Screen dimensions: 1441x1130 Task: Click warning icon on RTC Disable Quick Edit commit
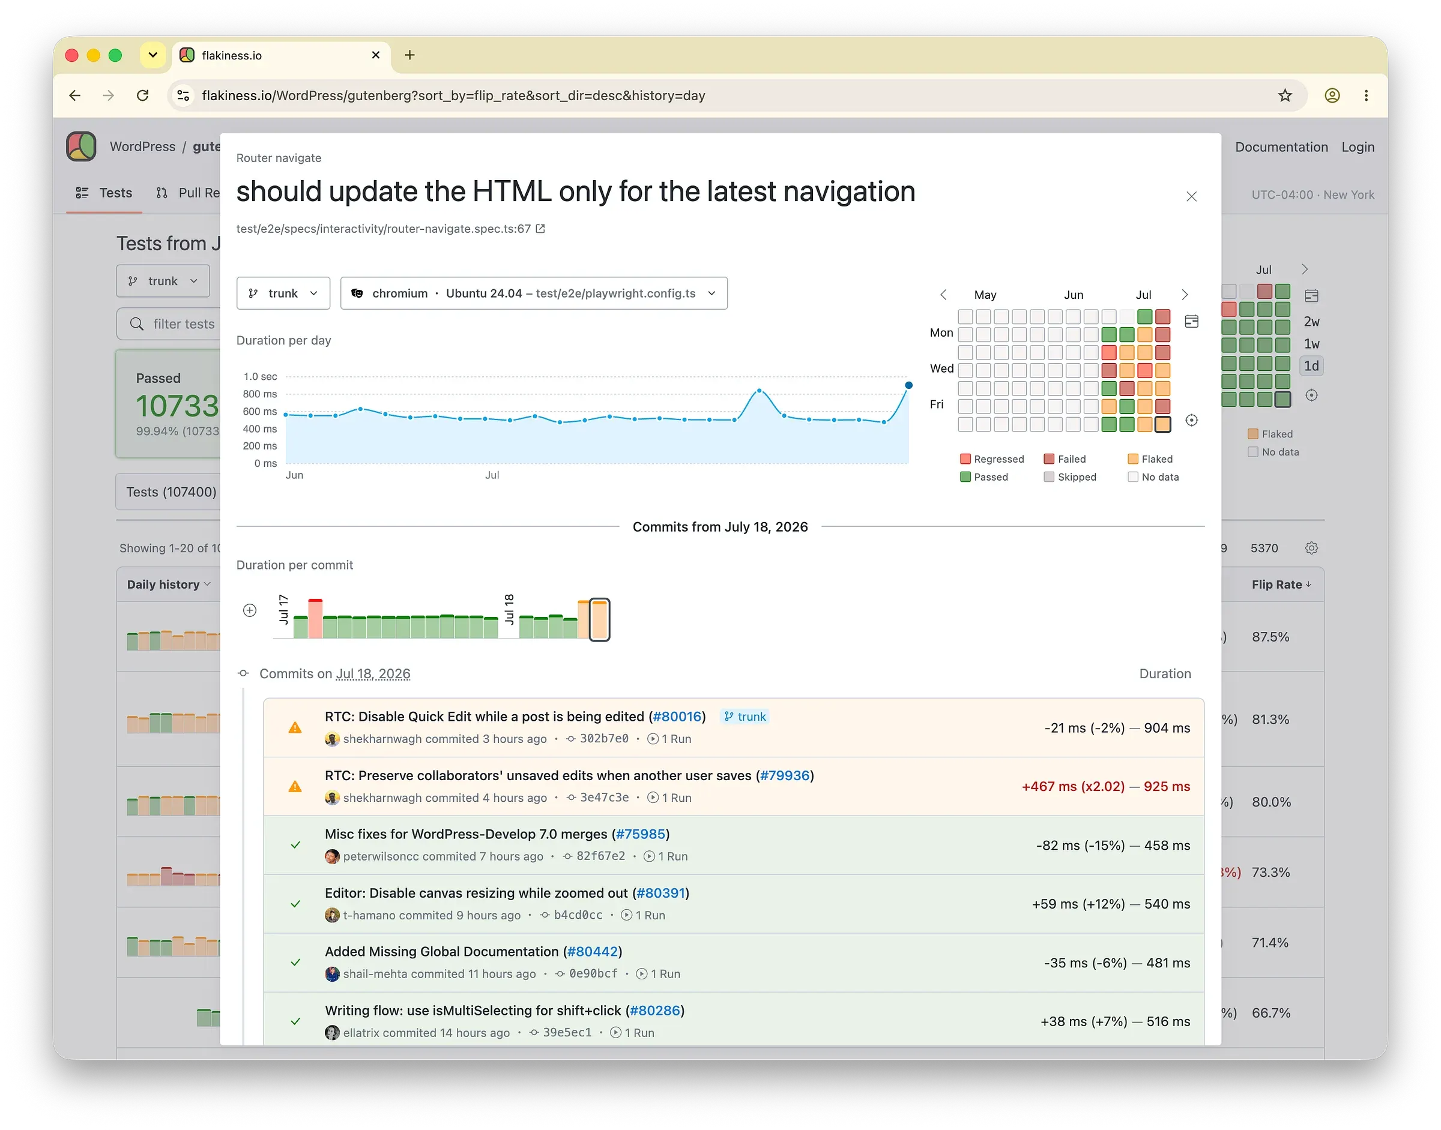tap(295, 728)
